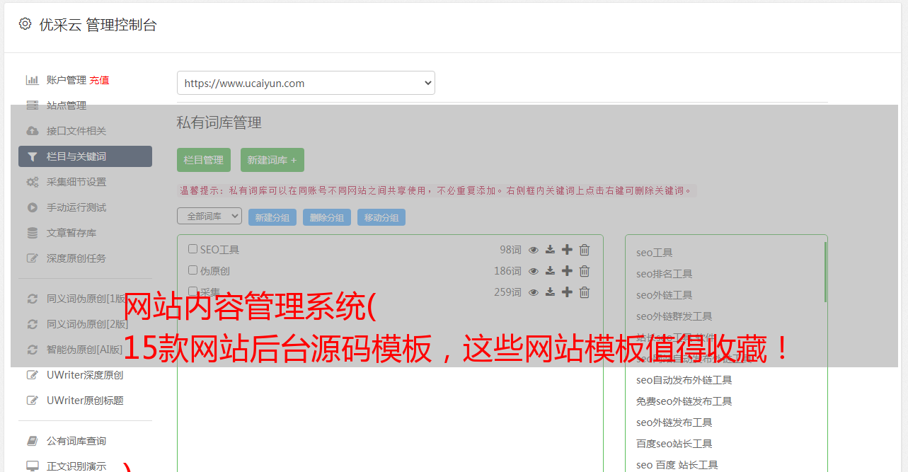This screenshot has height=472, width=908.
Task: Click the plus icon in SEO工具 row
Action: click(x=567, y=250)
